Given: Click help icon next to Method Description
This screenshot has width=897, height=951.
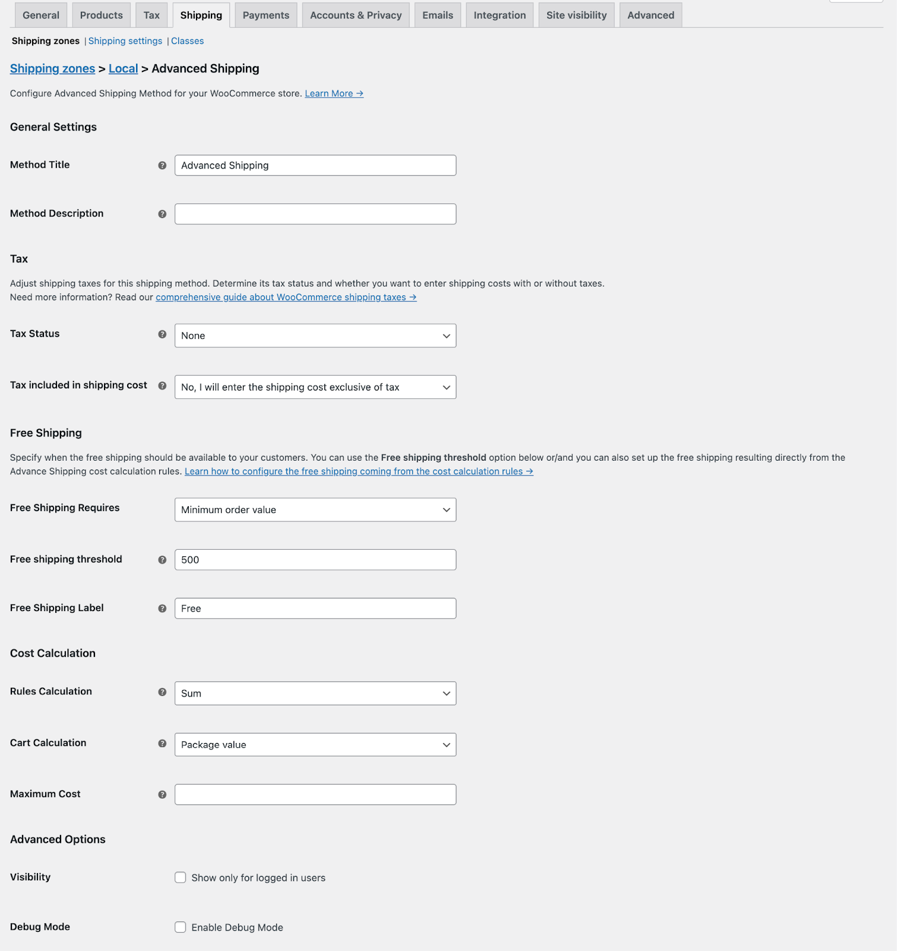Looking at the screenshot, I should tap(162, 214).
